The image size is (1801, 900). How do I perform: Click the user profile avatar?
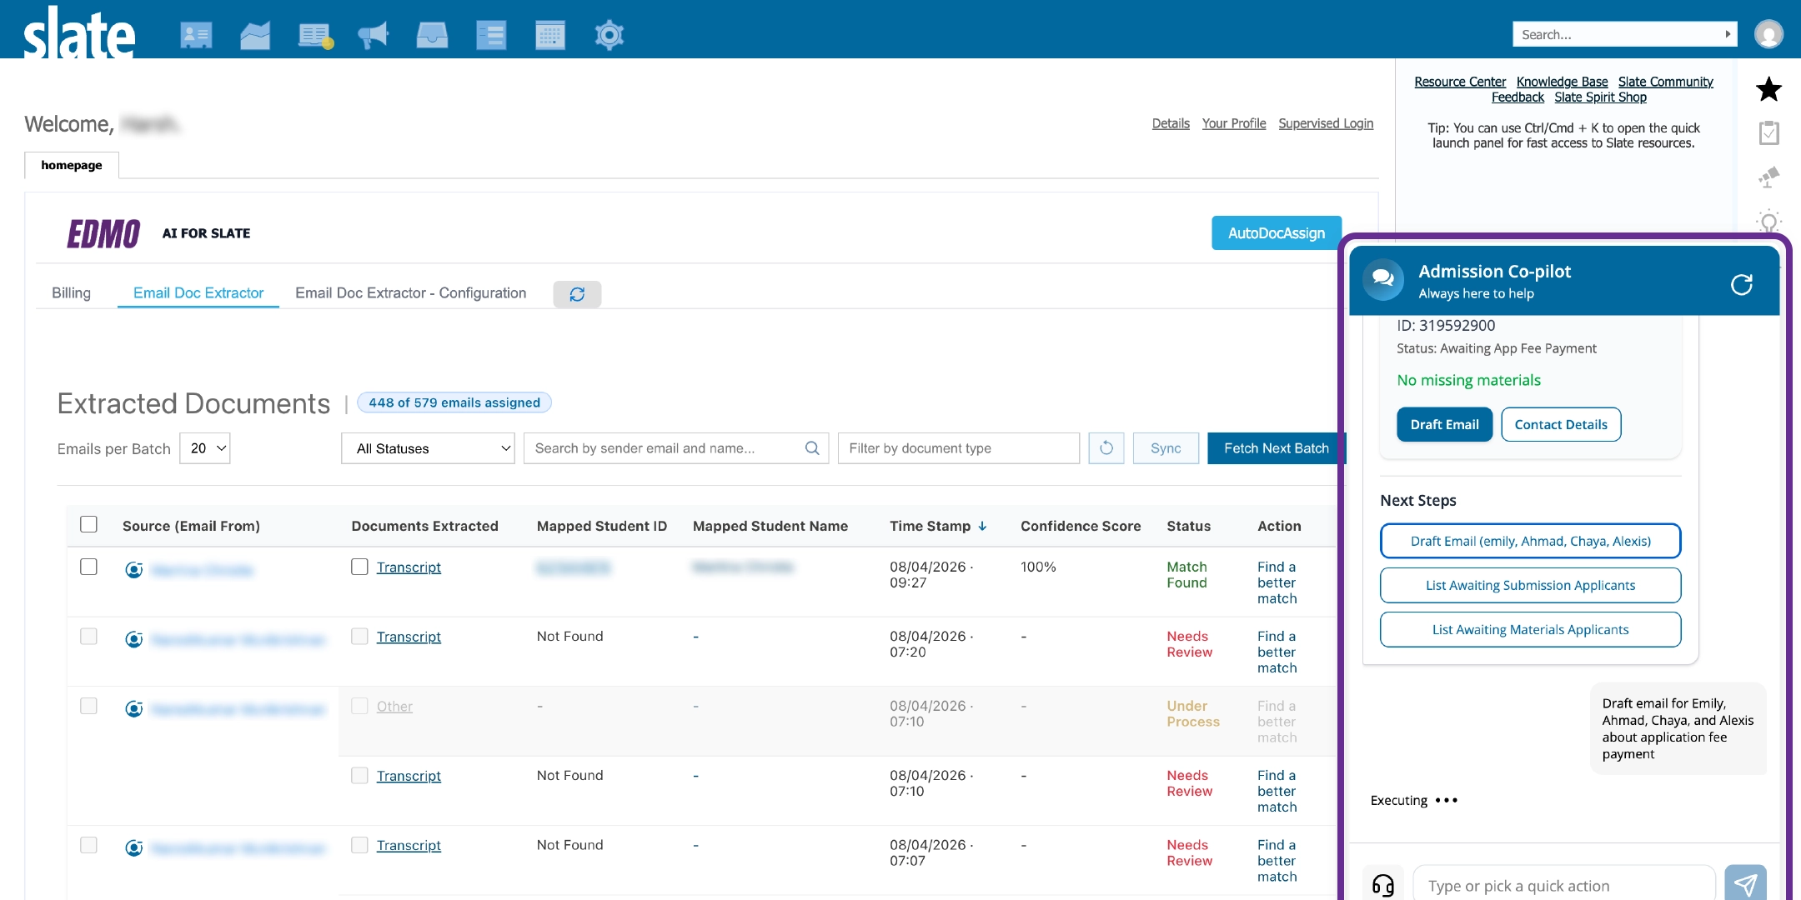click(x=1768, y=34)
